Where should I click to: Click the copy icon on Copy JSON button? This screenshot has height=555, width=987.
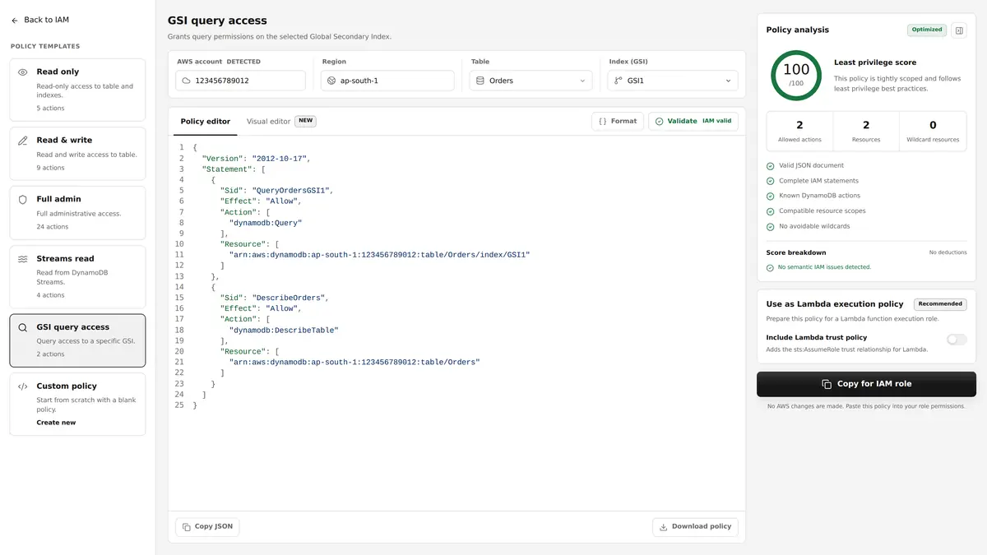pos(187,526)
